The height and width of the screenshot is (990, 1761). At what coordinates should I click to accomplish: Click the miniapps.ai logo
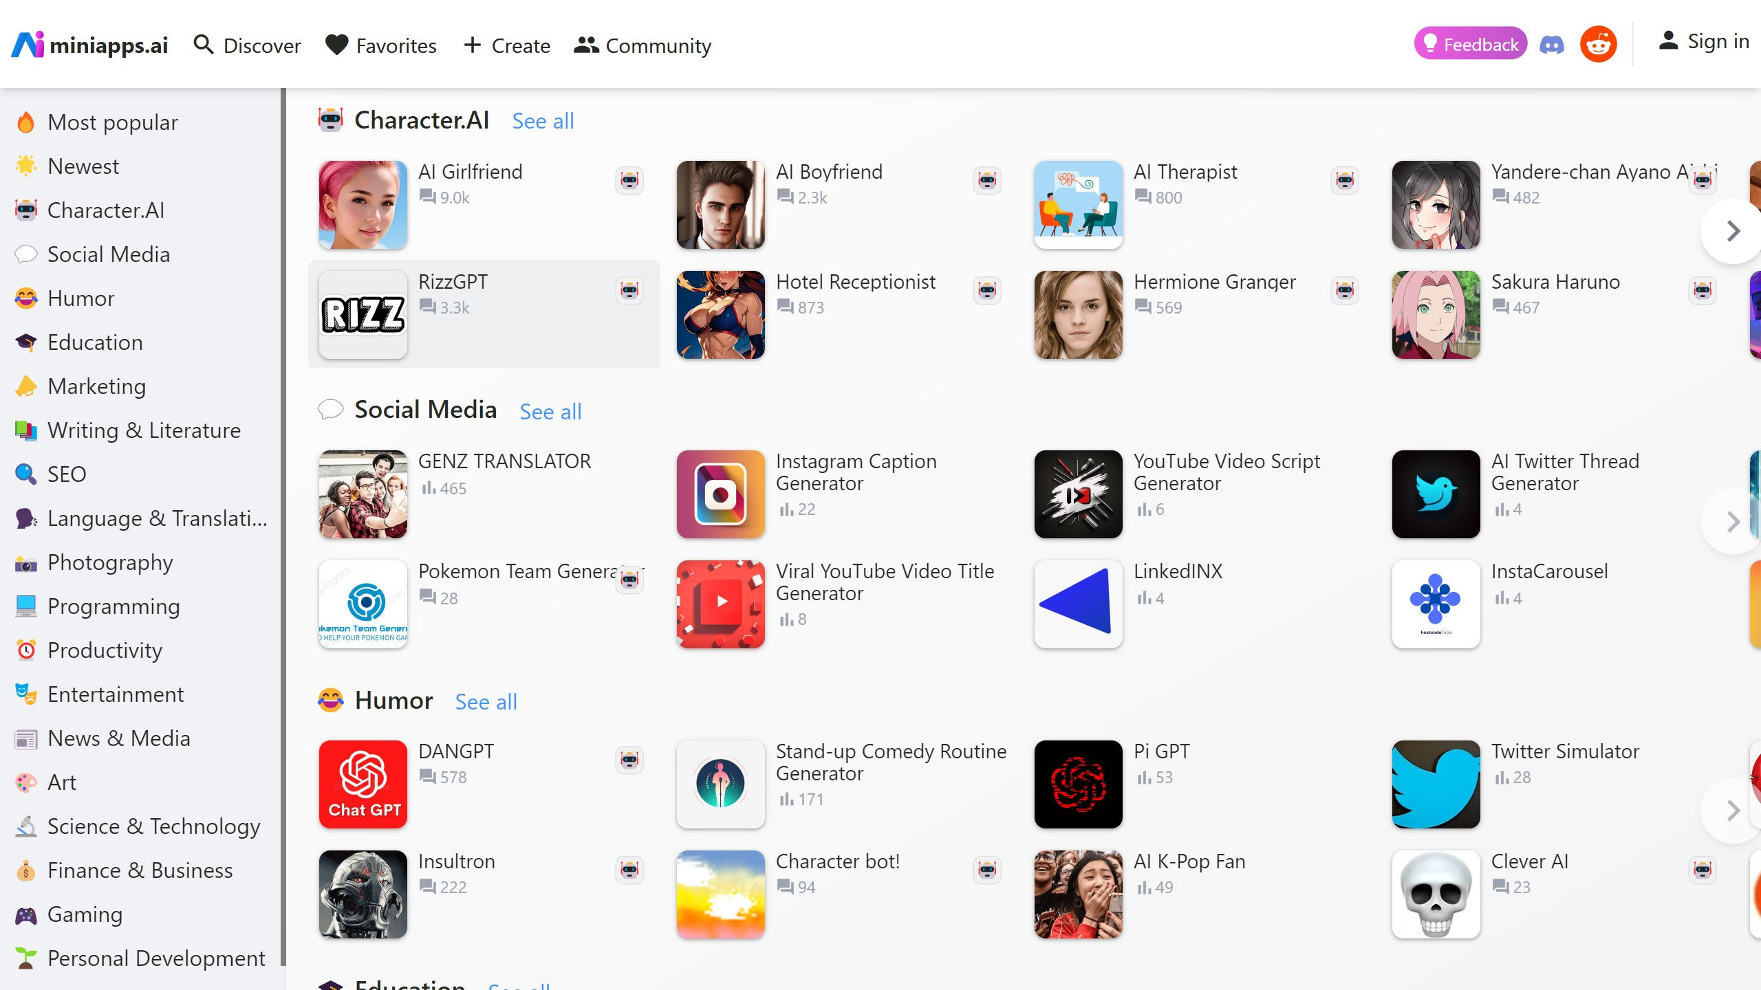[89, 45]
